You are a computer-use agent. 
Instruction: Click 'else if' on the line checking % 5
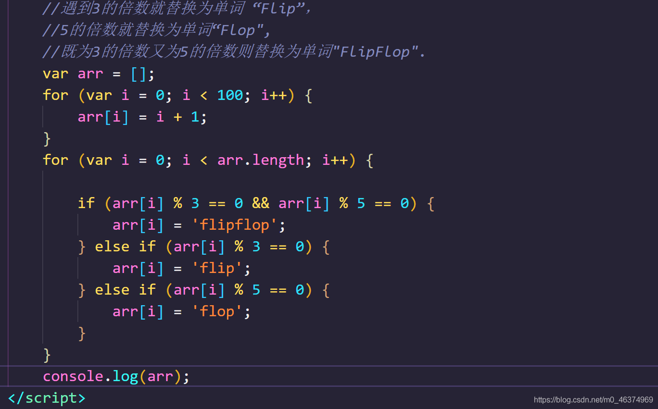(125, 290)
